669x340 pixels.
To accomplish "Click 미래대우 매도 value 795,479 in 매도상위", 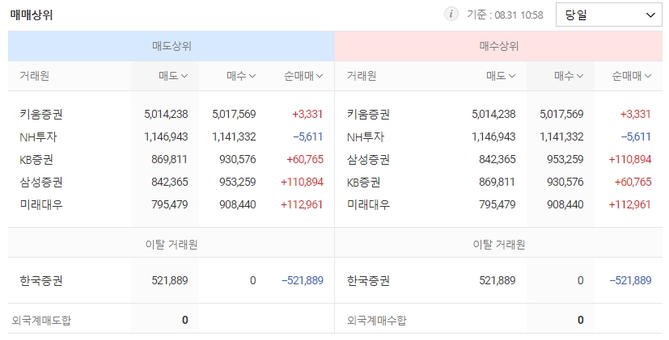I will pyautogui.click(x=169, y=204).
